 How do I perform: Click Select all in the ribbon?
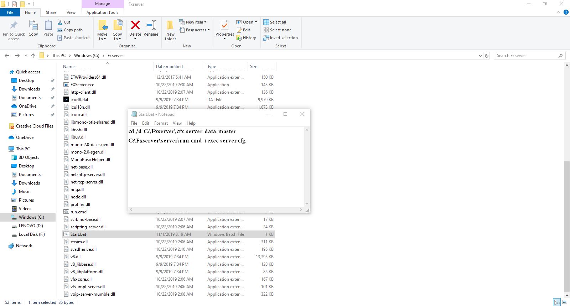(275, 22)
